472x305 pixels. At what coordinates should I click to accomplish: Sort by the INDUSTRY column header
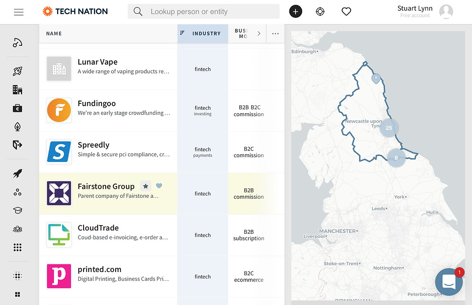[x=202, y=34]
